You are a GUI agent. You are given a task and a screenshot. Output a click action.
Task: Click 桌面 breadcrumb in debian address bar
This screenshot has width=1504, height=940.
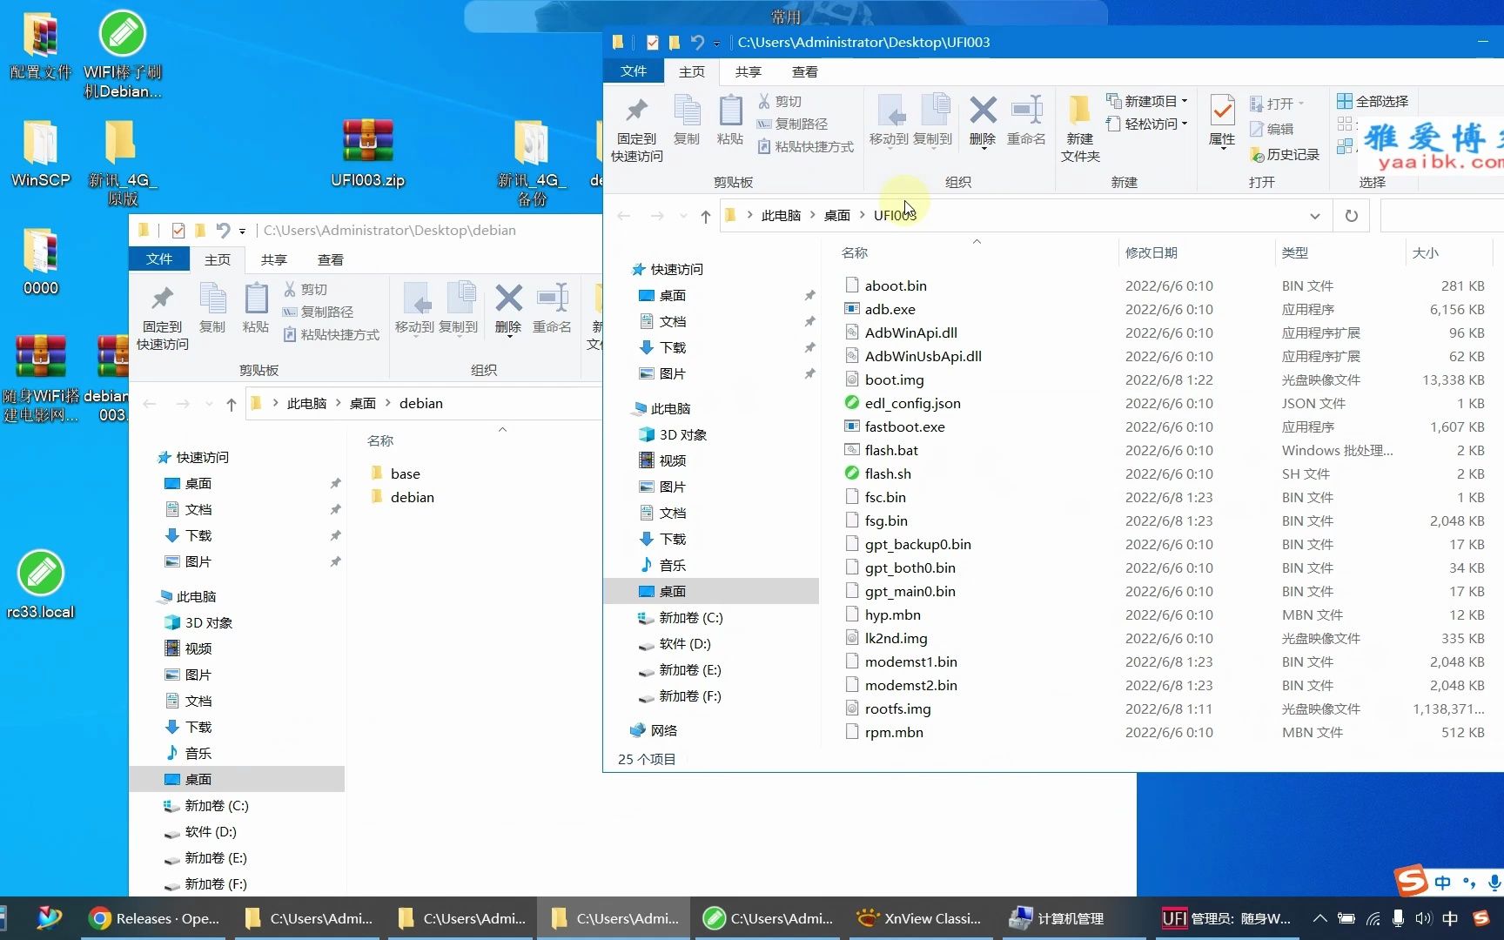tap(363, 404)
